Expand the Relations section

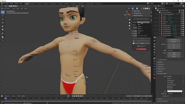coord(160,62)
